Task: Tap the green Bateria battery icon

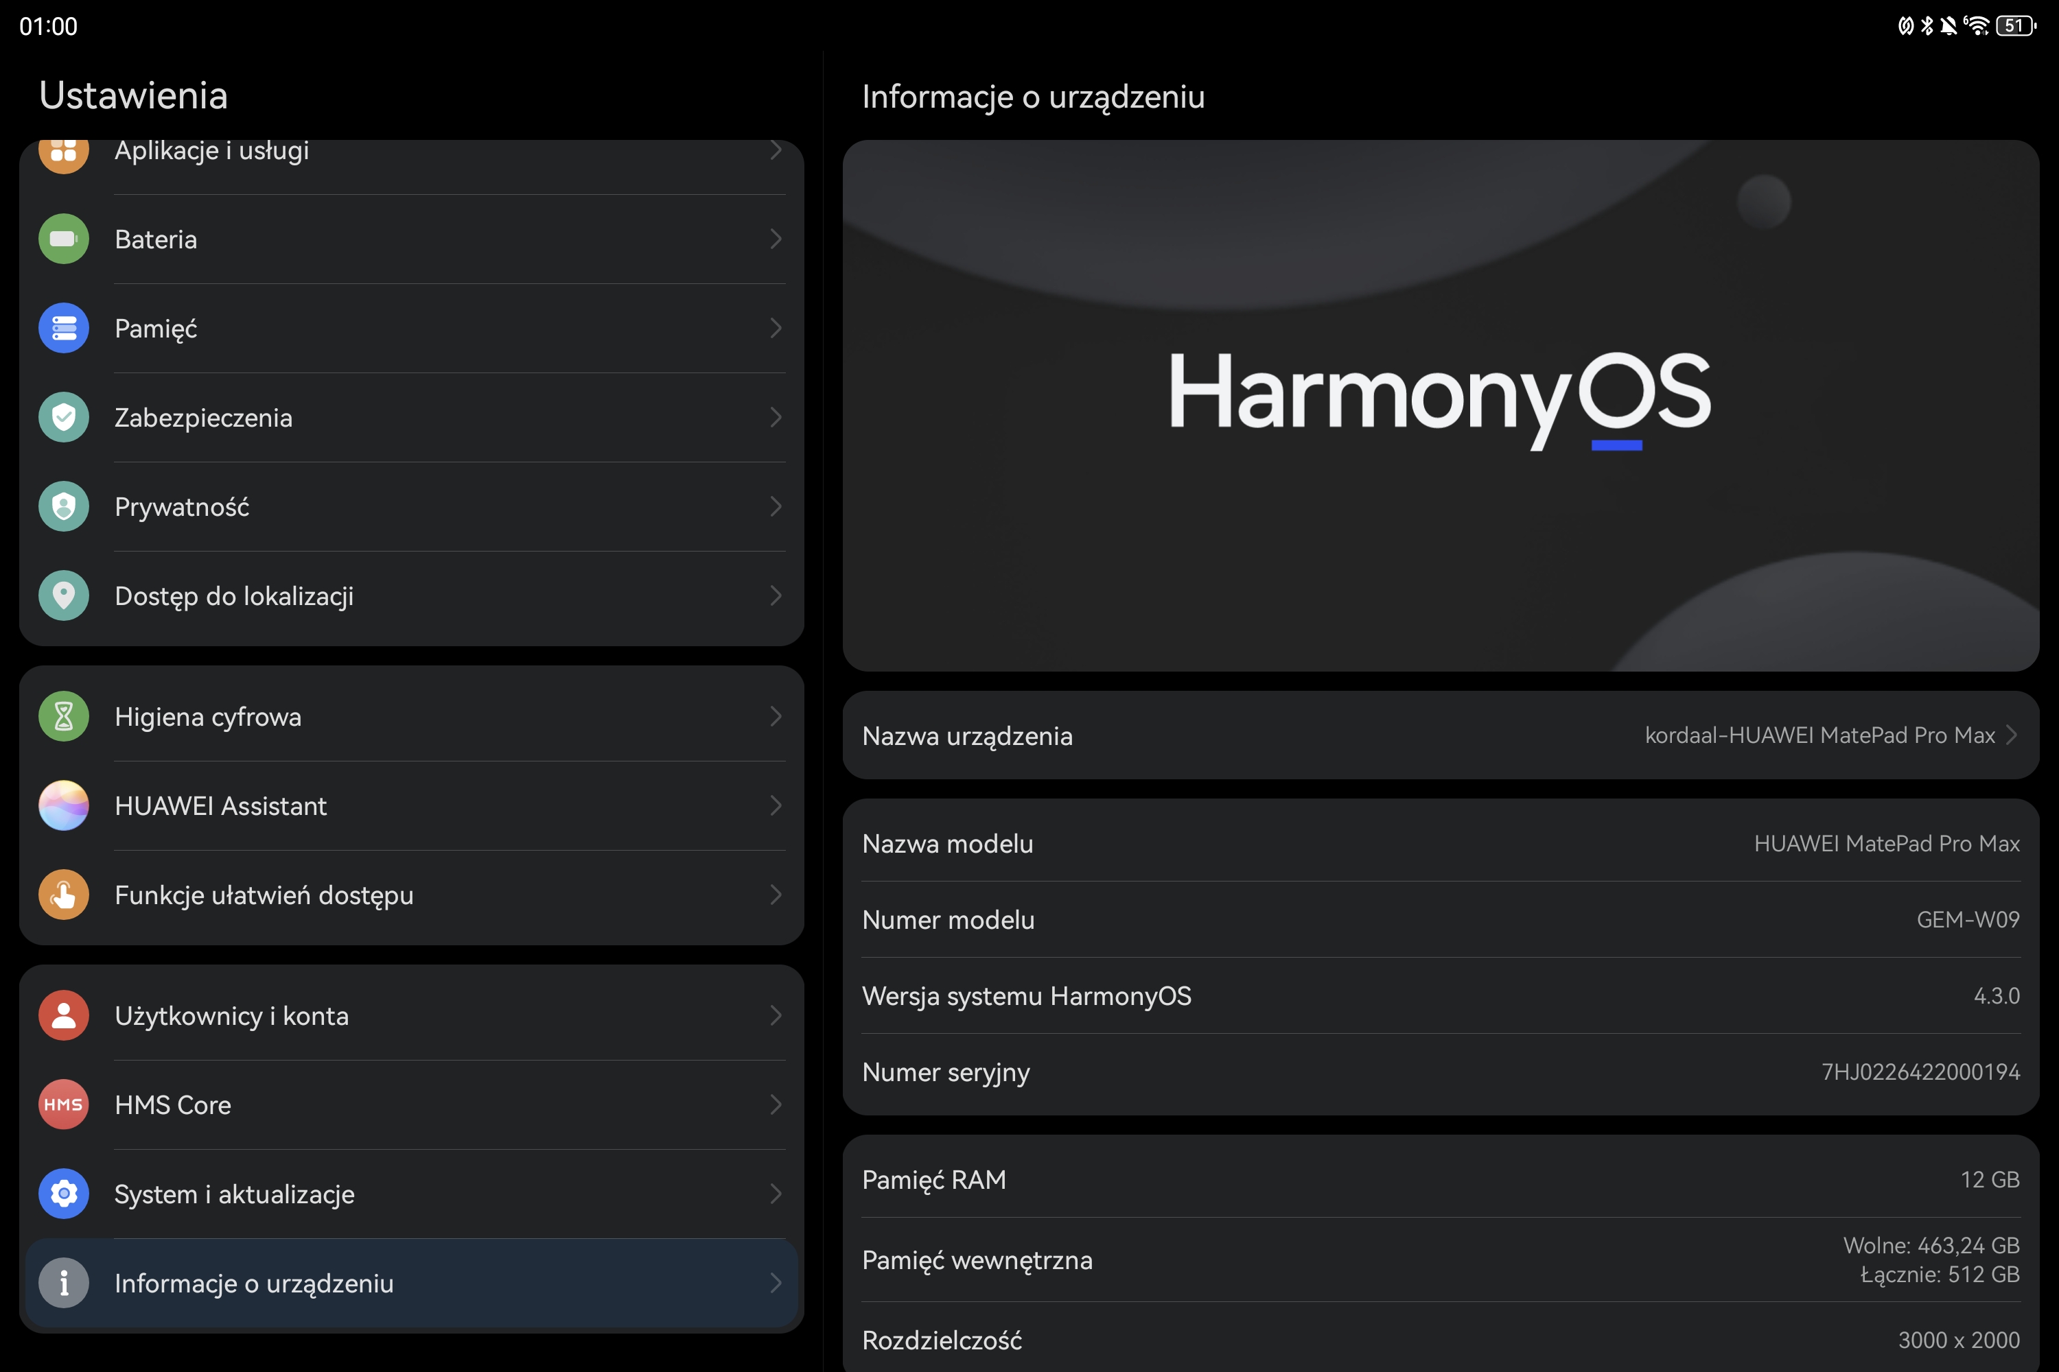Action: (x=64, y=239)
